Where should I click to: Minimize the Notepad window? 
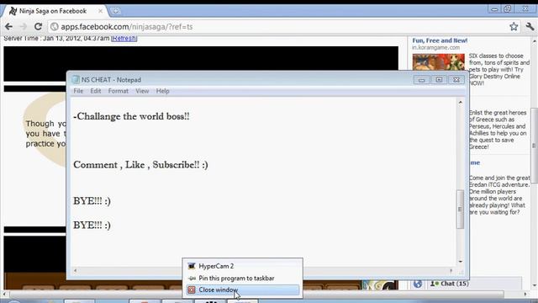[x=421, y=80]
